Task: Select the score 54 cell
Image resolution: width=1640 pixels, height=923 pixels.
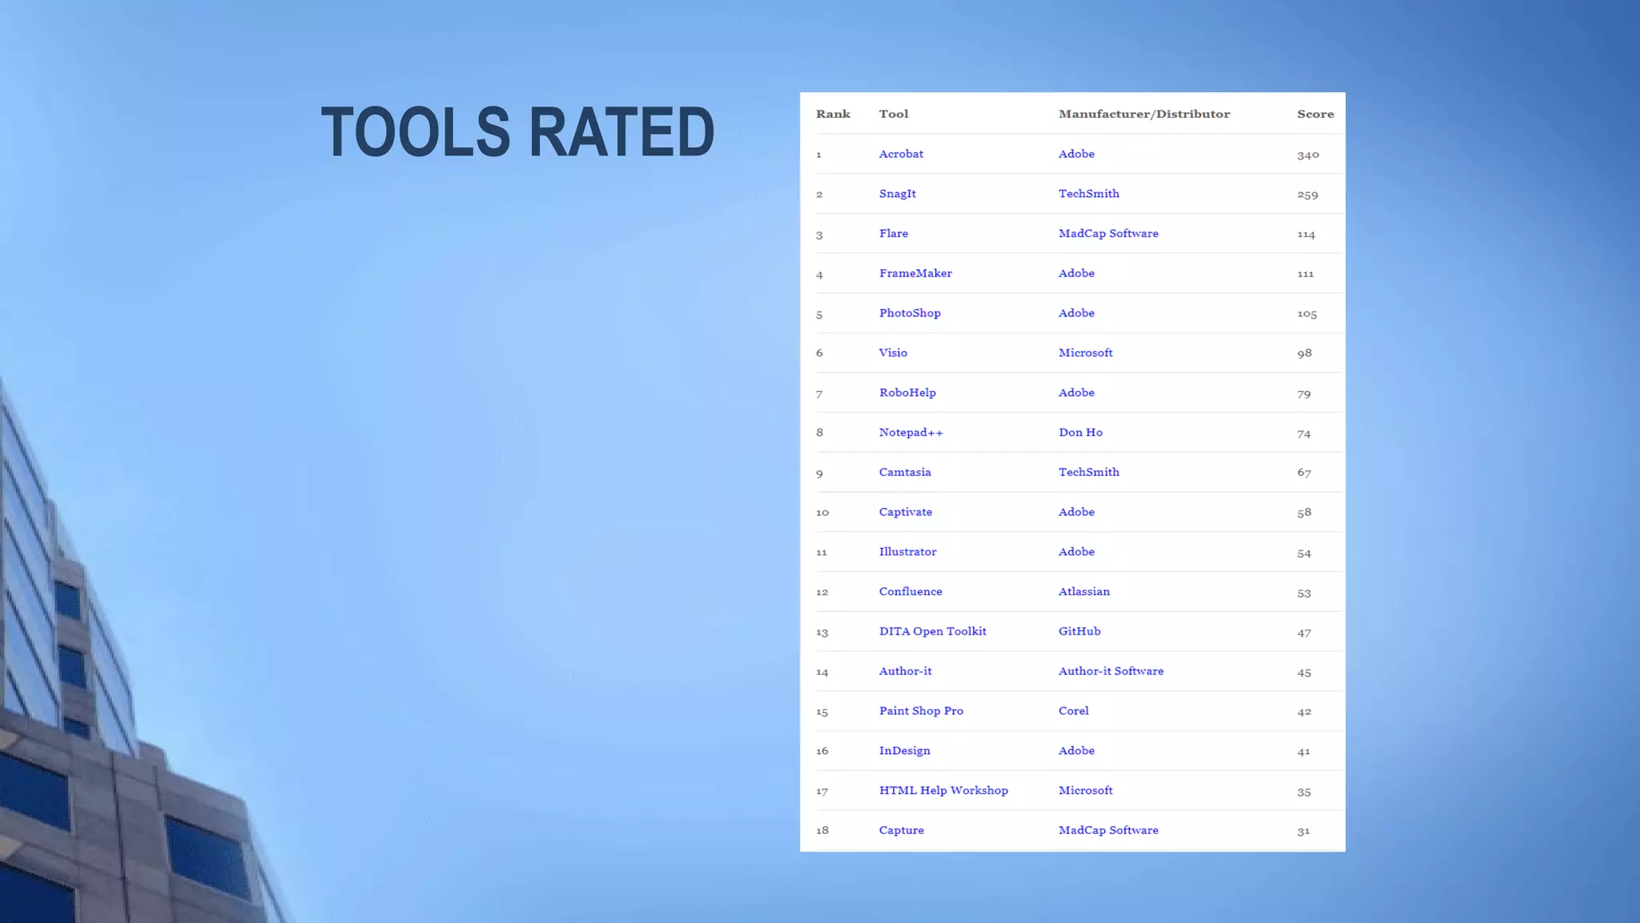Action: click(x=1304, y=553)
